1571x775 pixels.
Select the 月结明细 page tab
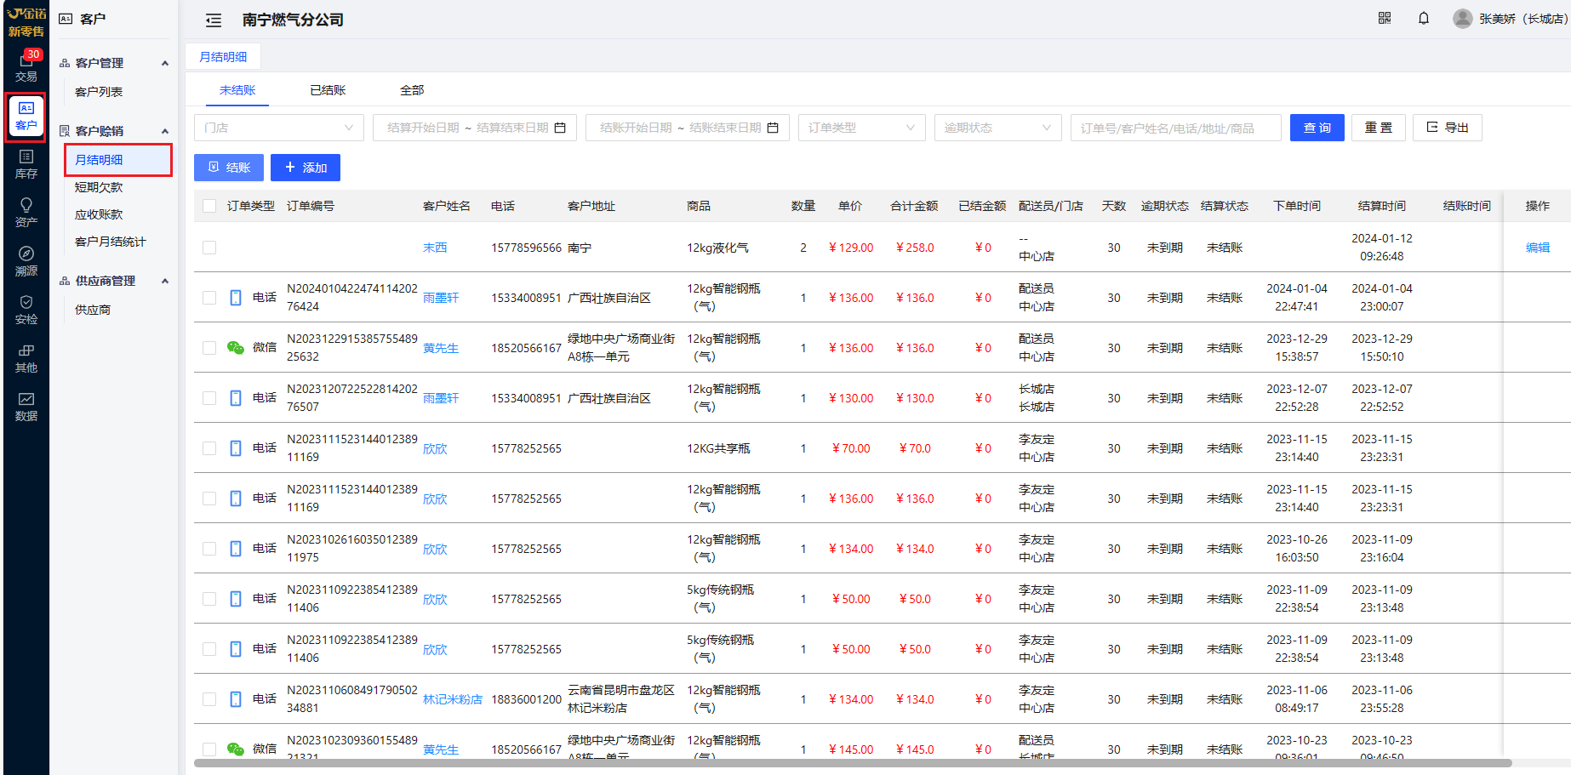(223, 56)
